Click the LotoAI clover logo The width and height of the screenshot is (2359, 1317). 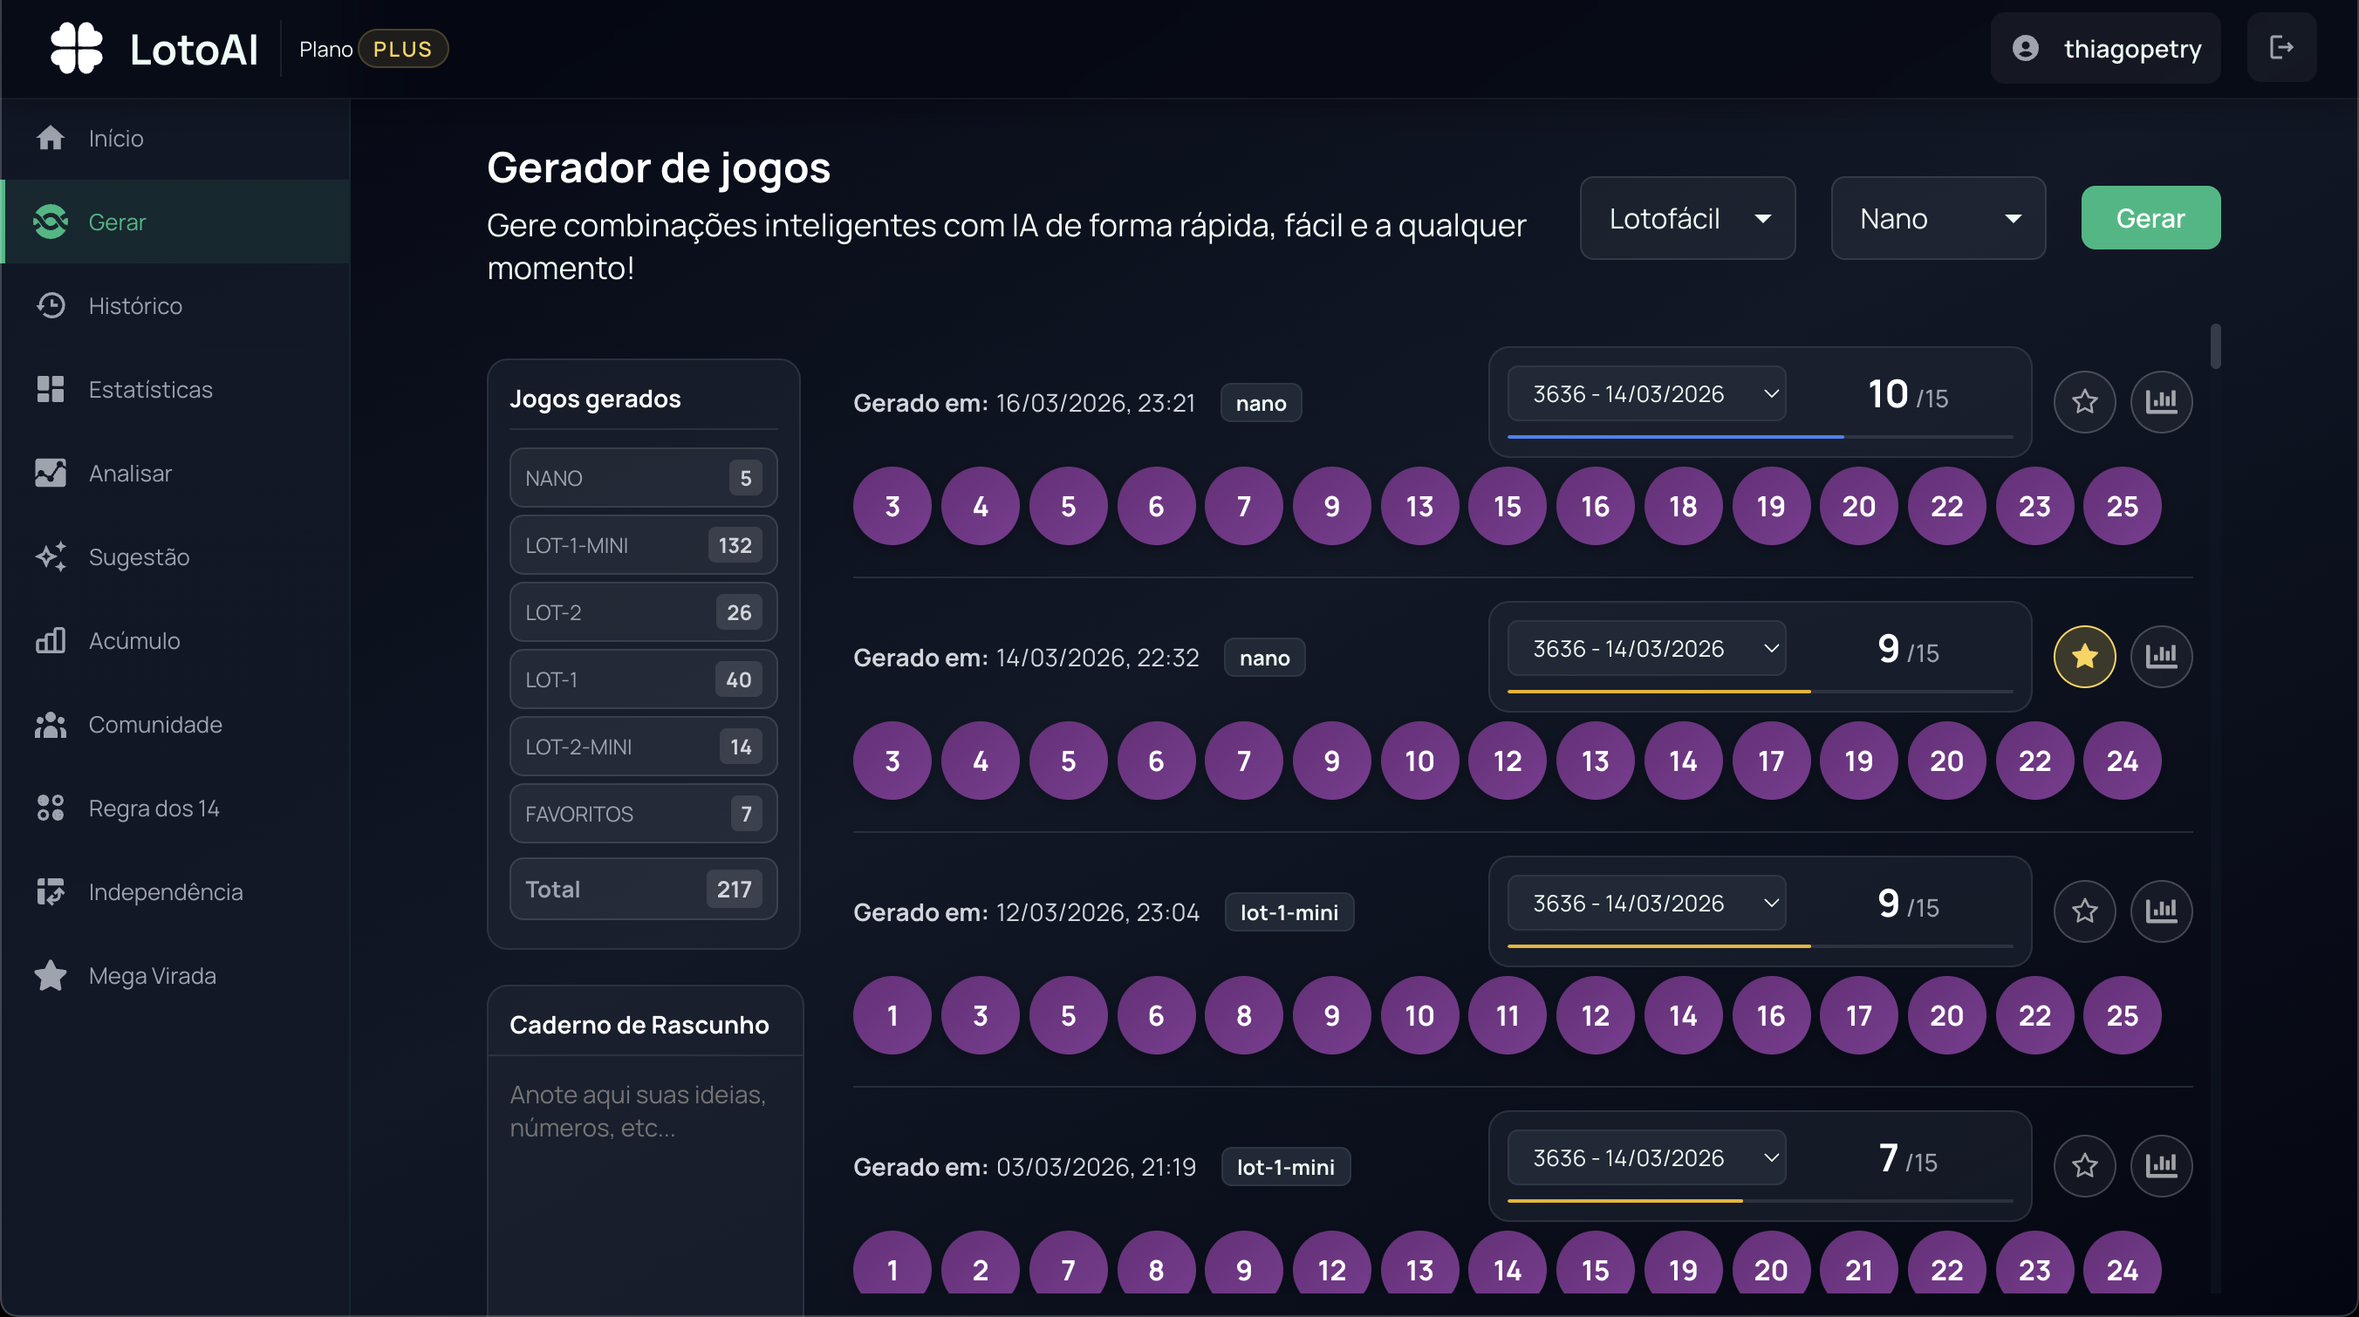(x=76, y=49)
